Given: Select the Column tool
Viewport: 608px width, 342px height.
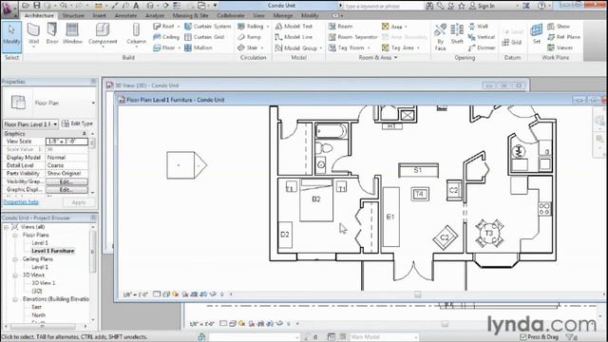Looking at the screenshot, I should pos(136,34).
